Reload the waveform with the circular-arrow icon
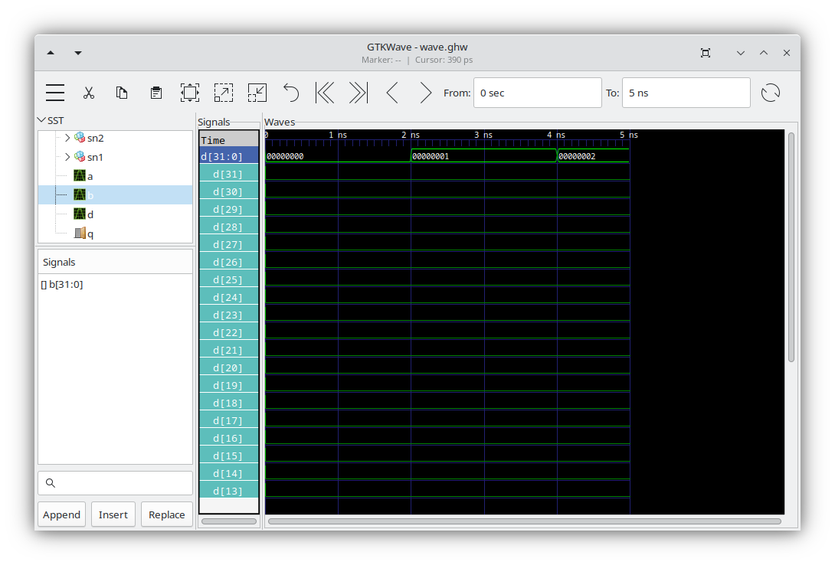 [771, 92]
